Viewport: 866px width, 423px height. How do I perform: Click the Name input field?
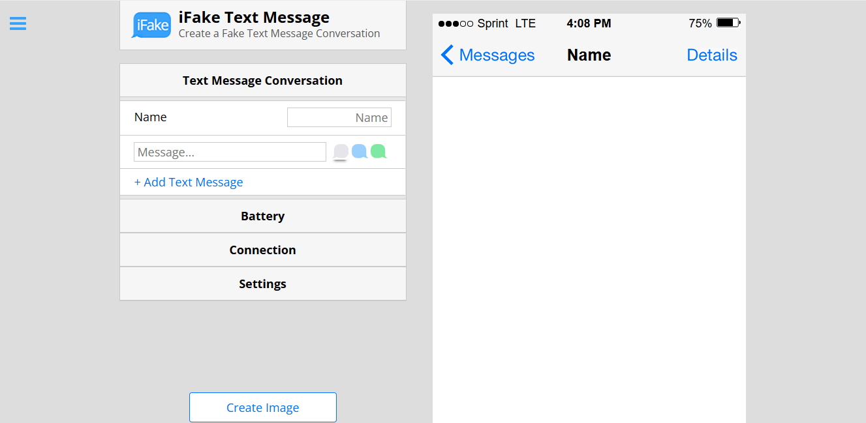339,117
